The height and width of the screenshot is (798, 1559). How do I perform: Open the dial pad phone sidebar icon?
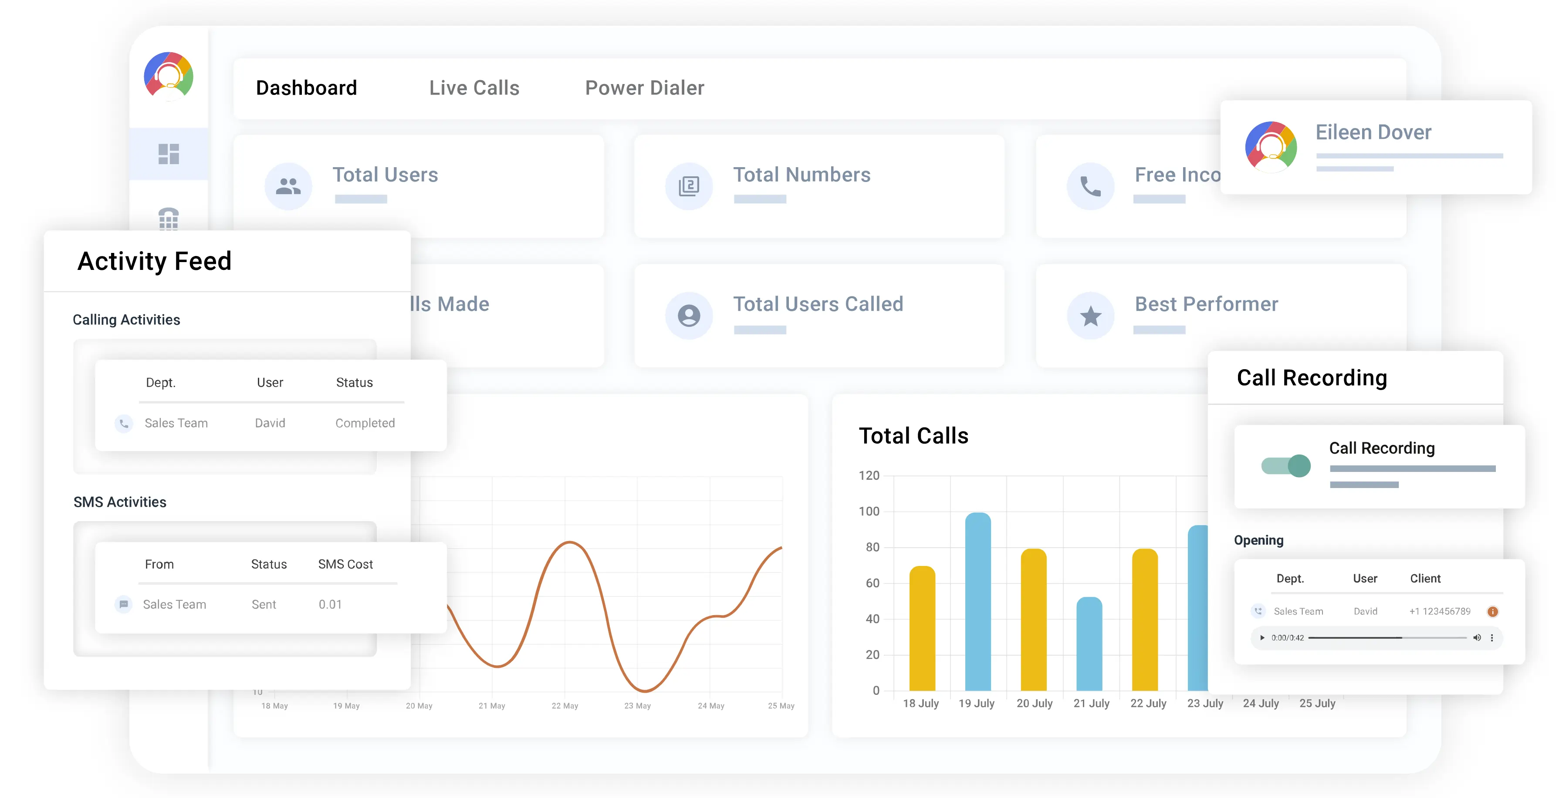(168, 219)
